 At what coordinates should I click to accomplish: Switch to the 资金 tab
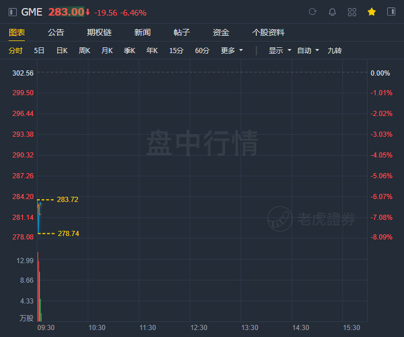point(221,33)
